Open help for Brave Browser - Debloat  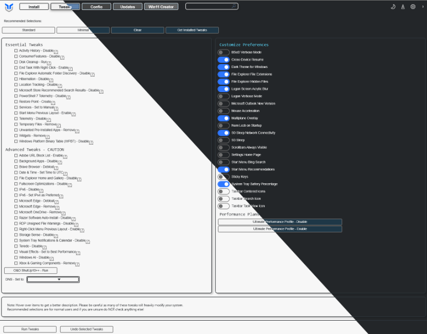click(56, 168)
